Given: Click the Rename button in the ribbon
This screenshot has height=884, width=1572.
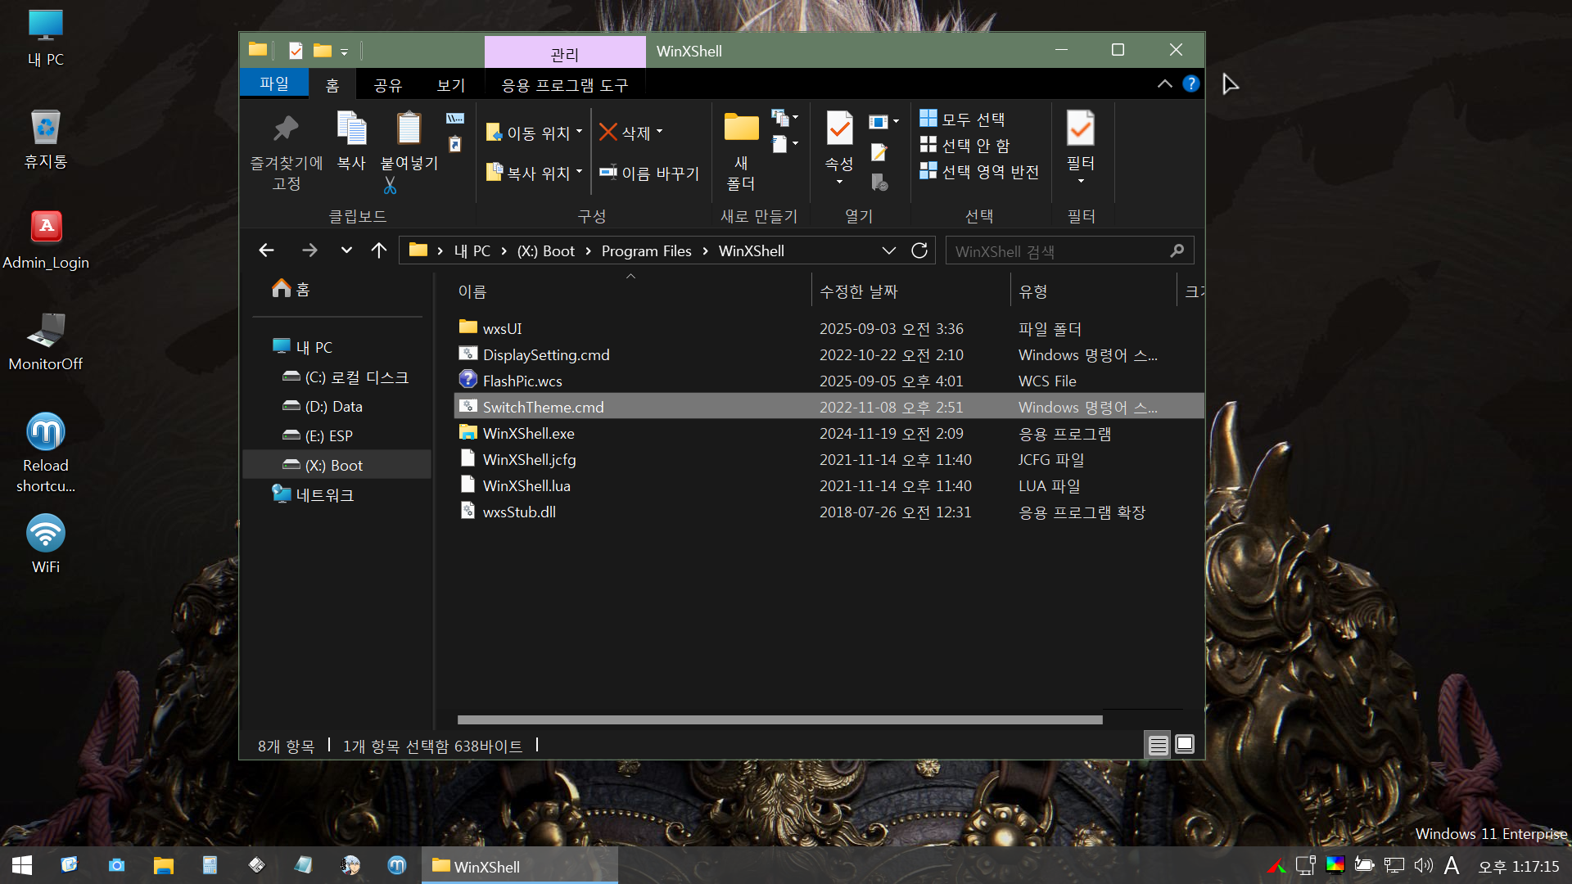Looking at the screenshot, I should [649, 173].
